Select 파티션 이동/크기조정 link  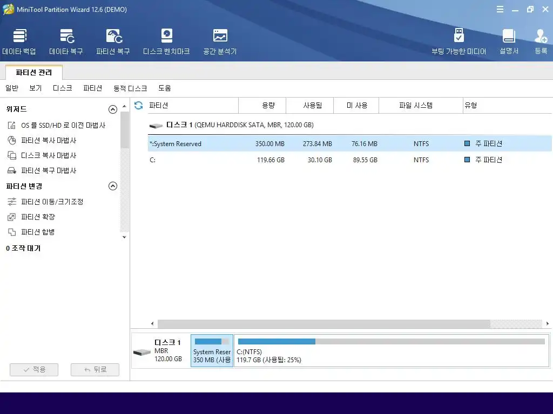coord(52,202)
